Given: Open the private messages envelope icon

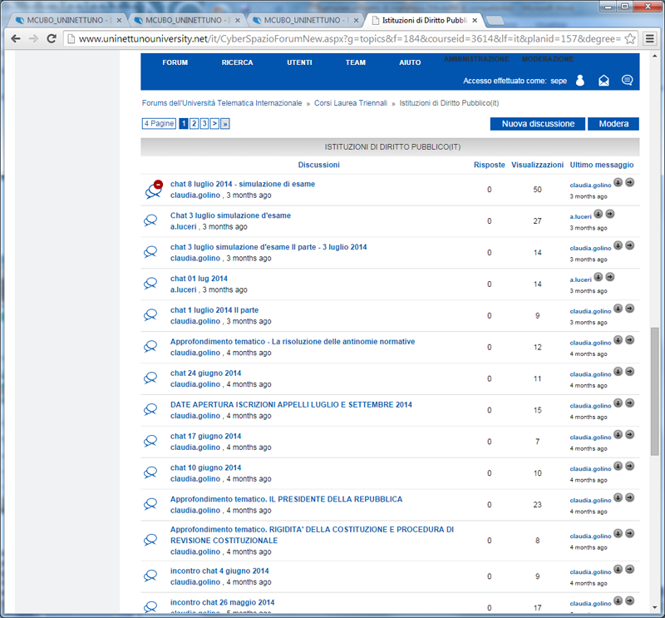Looking at the screenshot, I should (x=604, y=81).
